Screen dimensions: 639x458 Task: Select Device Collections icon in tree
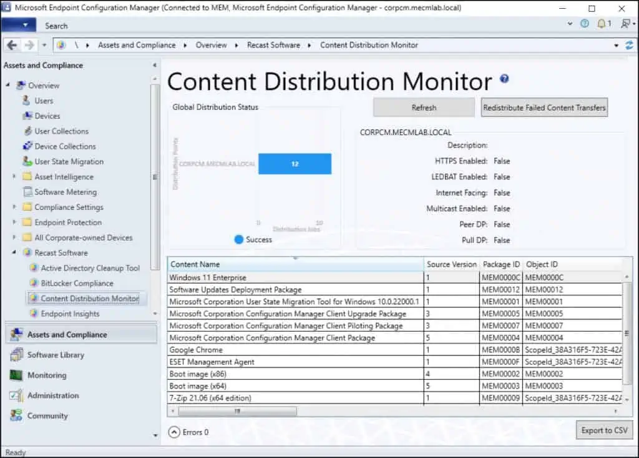pos(27,146)
